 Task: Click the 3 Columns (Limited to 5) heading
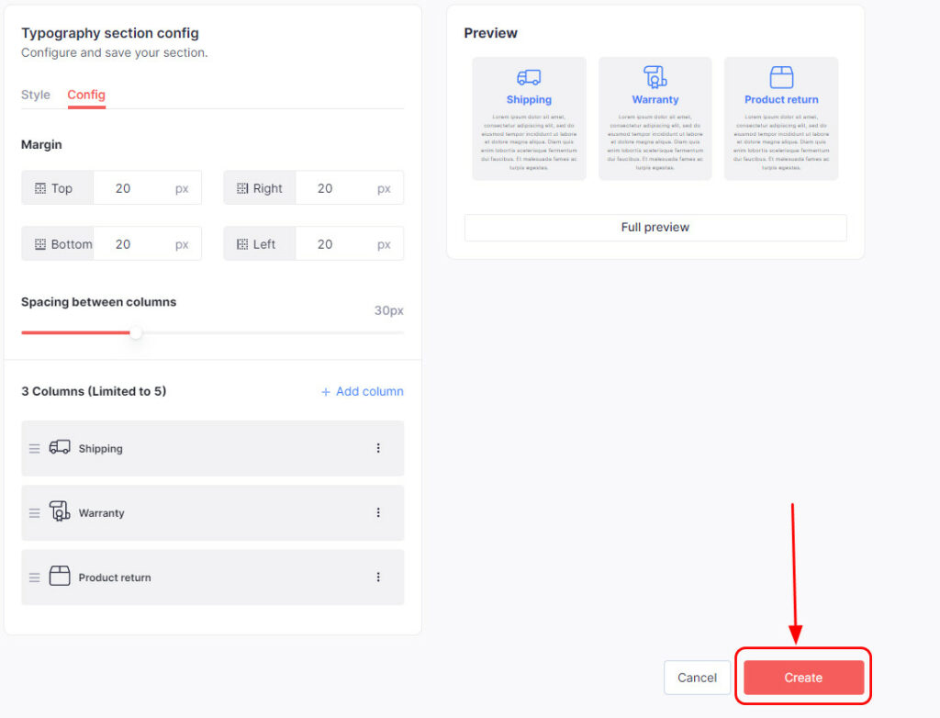94,391
